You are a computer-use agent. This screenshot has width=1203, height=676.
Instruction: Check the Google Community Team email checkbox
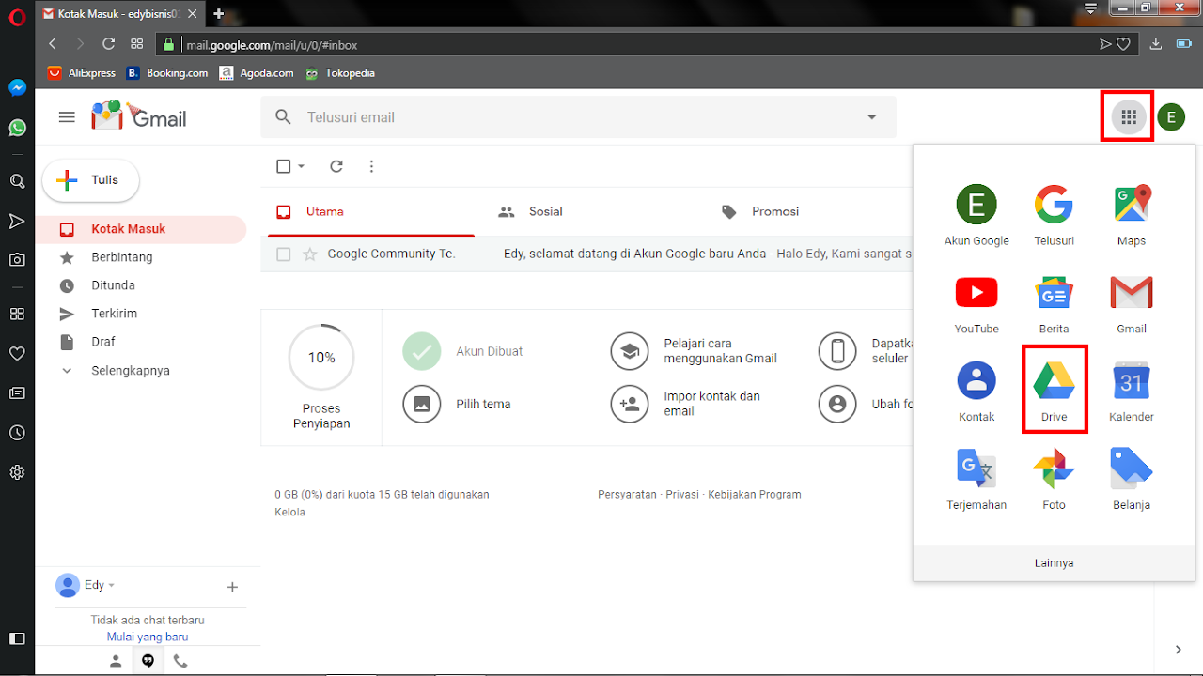pyautogui.click(x=283, y=253)
